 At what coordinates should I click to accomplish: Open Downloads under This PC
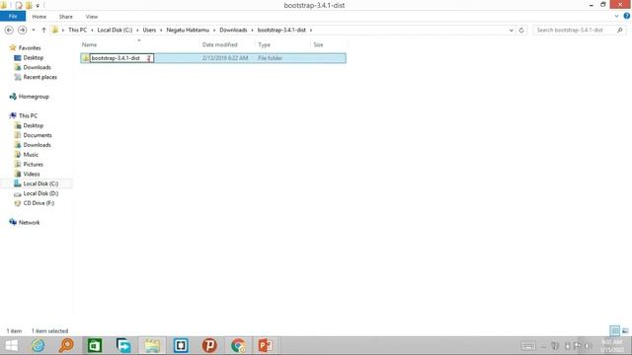38,145
